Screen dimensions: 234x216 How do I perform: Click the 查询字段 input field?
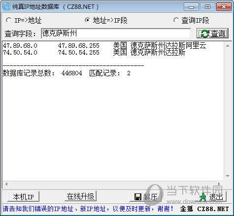tap(116, 33)
